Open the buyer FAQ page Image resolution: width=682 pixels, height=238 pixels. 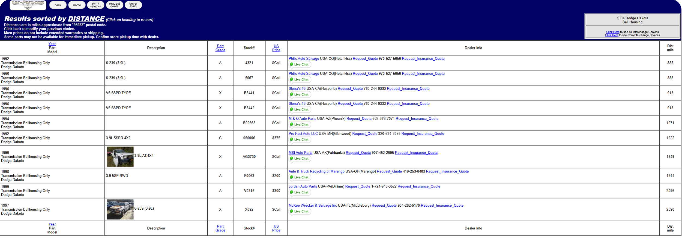(x=133, y=5)
